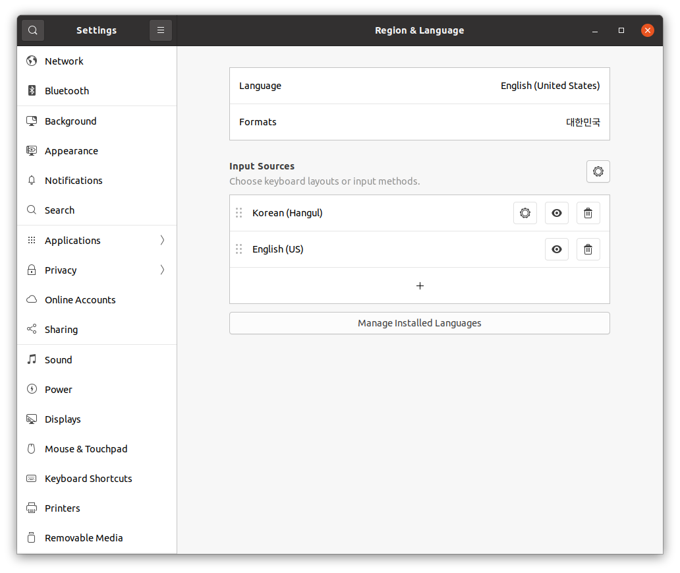
Task: Open Background settings panel
Action: pos(97,121)
